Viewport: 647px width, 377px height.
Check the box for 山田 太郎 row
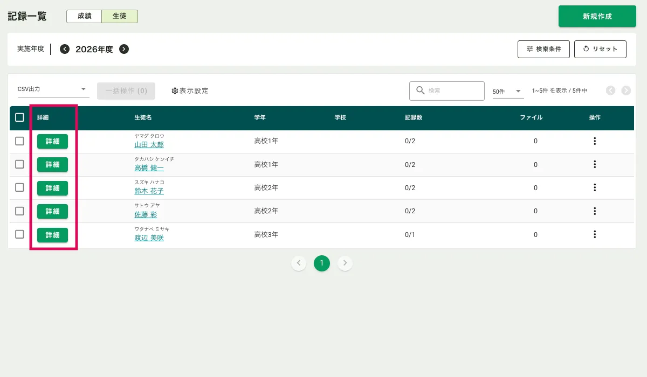click(19, 141)
